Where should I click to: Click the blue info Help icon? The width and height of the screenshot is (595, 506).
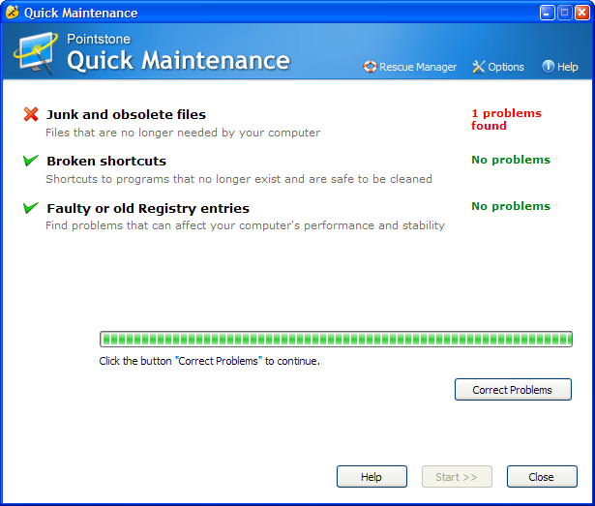[549, 67]
